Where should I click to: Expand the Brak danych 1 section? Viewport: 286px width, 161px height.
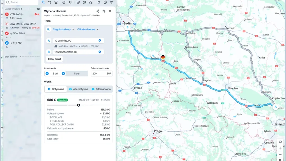tap(13, 56)
